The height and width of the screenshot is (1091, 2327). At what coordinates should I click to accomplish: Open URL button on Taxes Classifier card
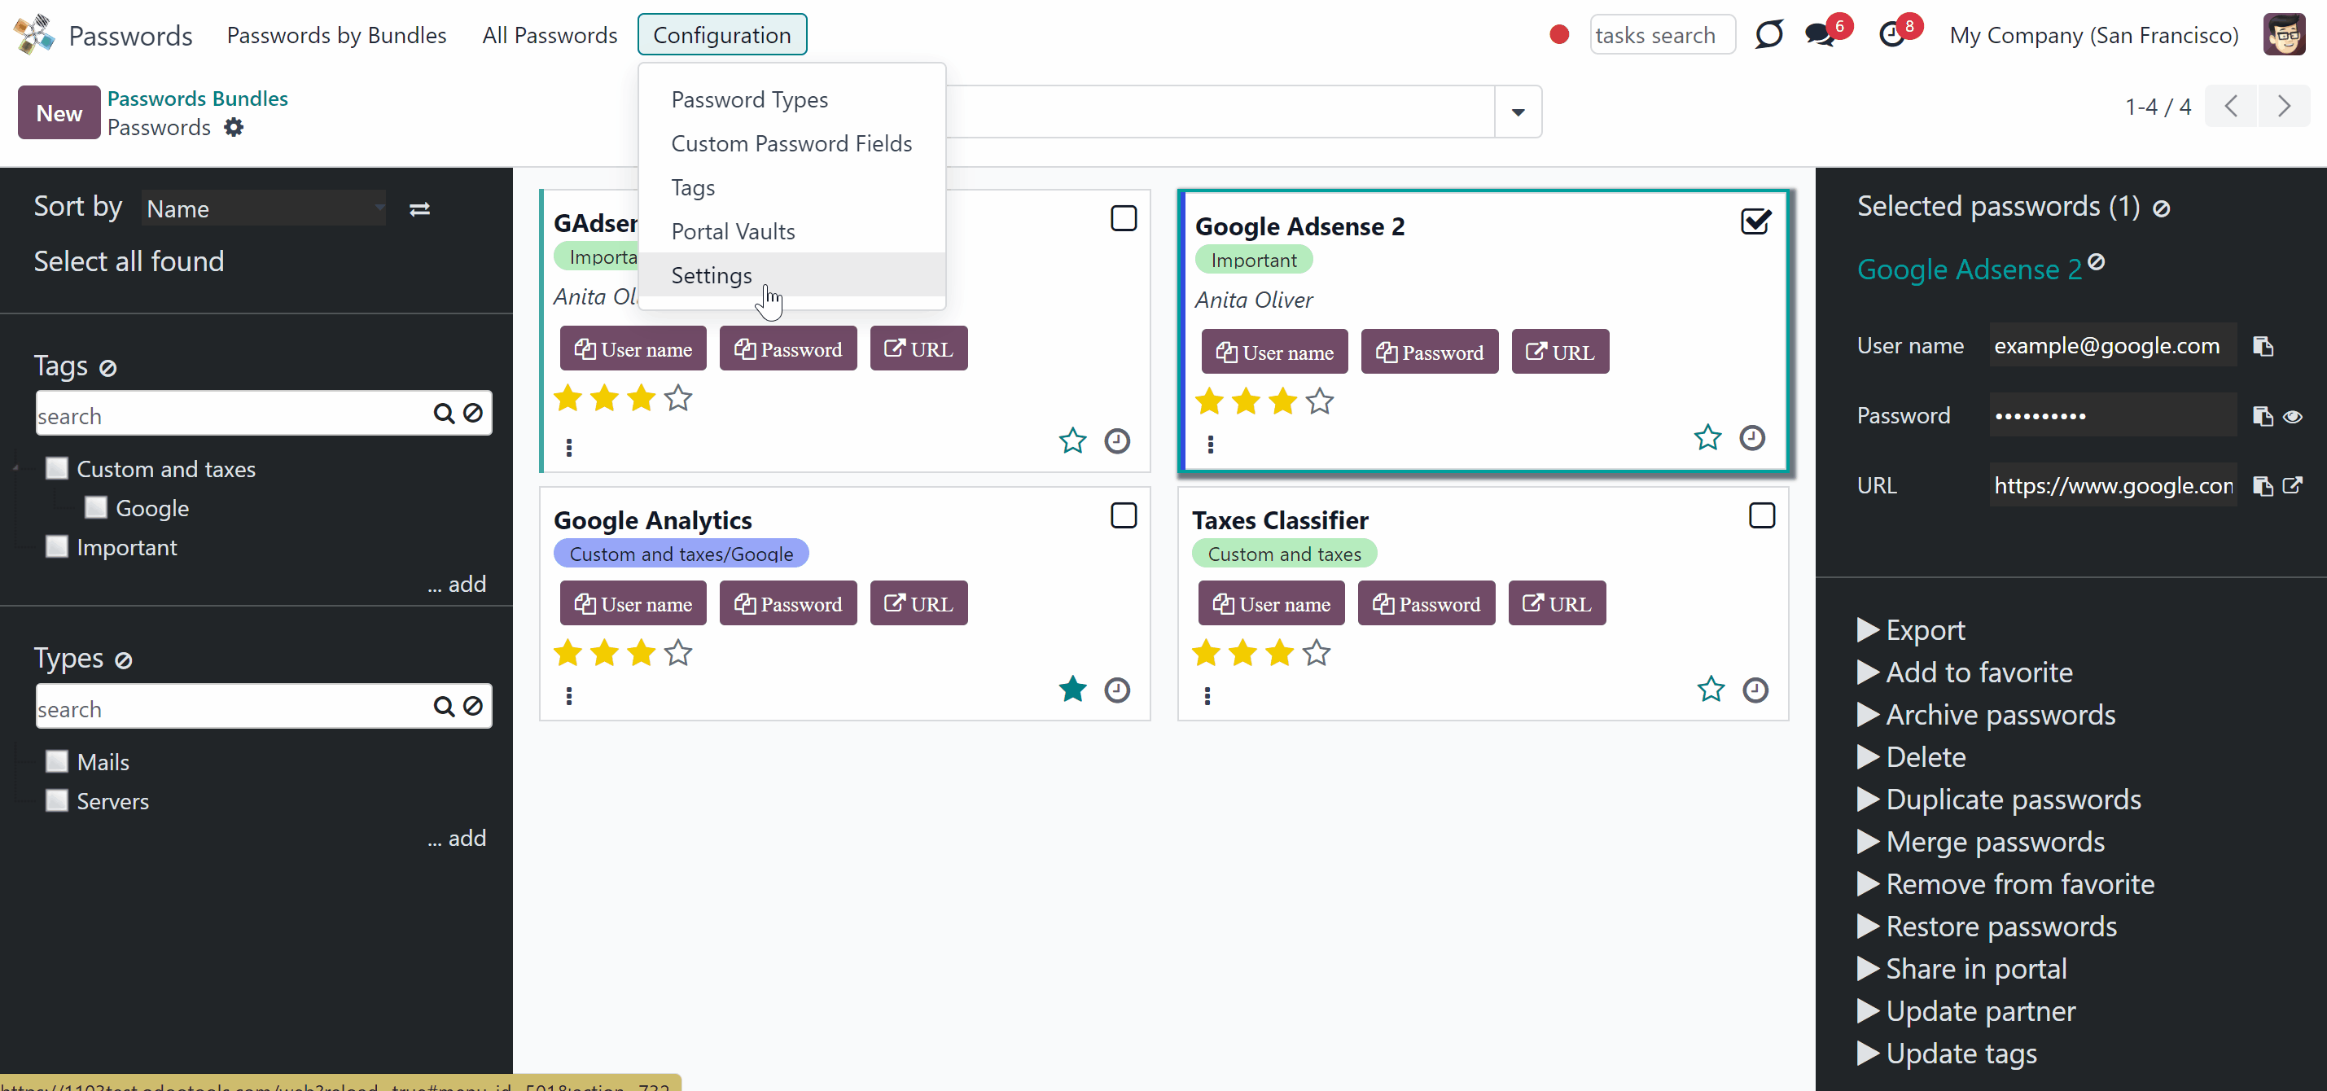click(x=1557, y=603)
